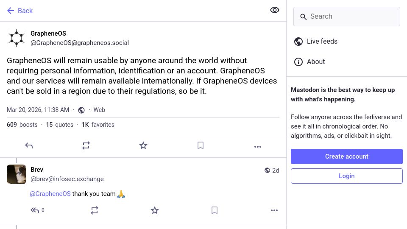Image resolution: width=407 pixels, height=229 pixels.
Task: Favorite Brev's reply with star
Action: click(x=155, y=210)
